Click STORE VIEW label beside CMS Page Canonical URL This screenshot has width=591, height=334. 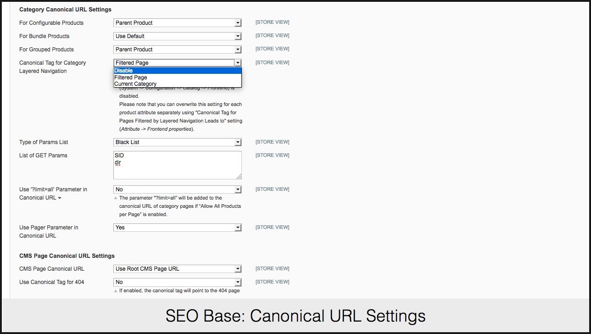coord(272,268)
